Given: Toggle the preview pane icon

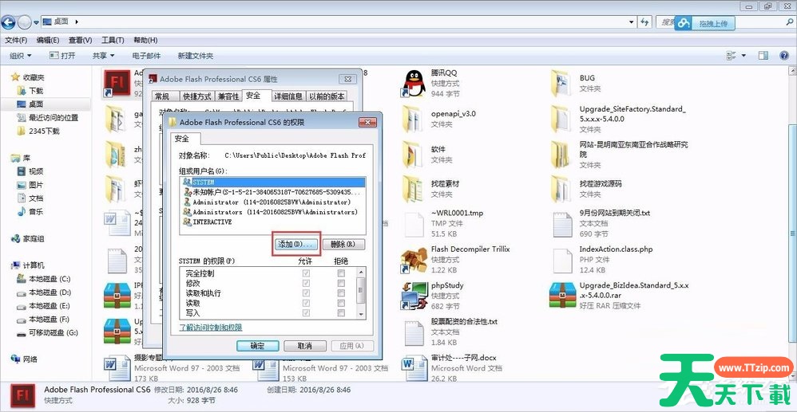Looking at the screenshot, I should [x=763, y=56].
